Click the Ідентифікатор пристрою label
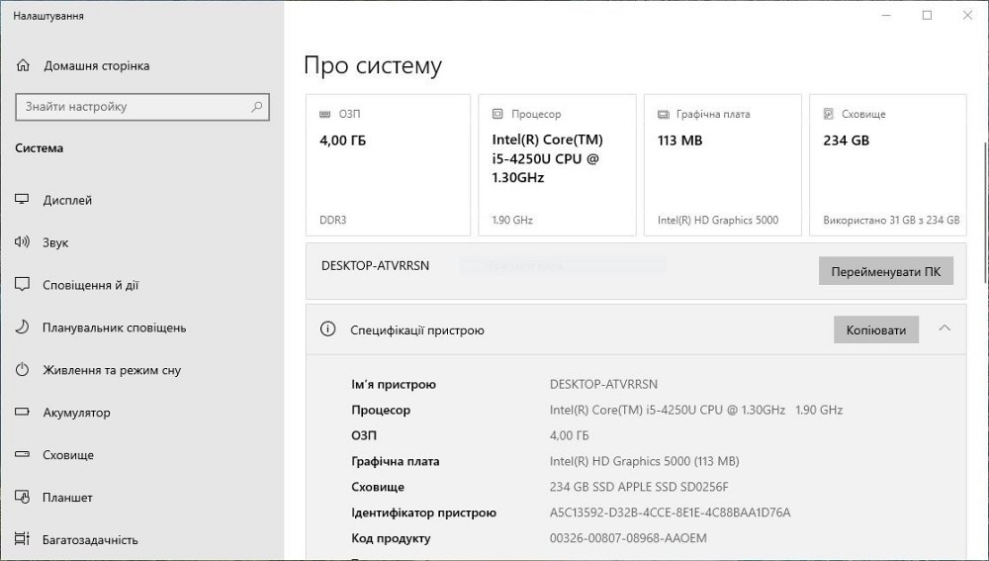 (x=424, y=513)
